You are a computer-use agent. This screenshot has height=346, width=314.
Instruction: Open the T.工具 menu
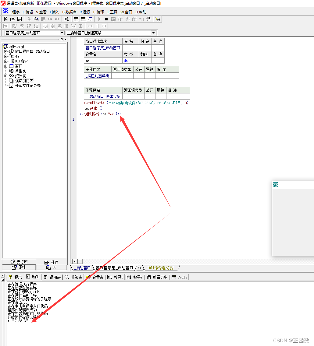(x=112, y=12)
